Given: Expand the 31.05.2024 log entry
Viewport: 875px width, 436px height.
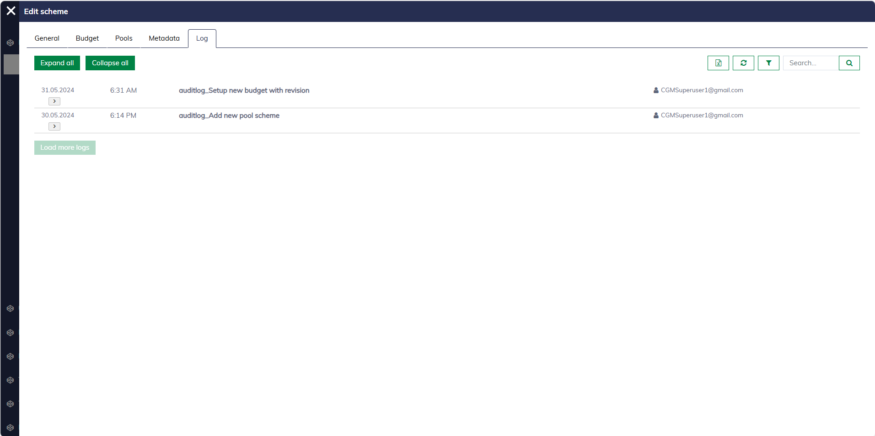Looking at the screenshot, I should coord(54,101).
